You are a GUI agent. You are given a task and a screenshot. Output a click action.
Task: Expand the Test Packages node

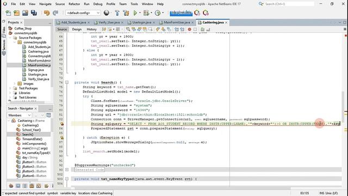pos(10,88)
